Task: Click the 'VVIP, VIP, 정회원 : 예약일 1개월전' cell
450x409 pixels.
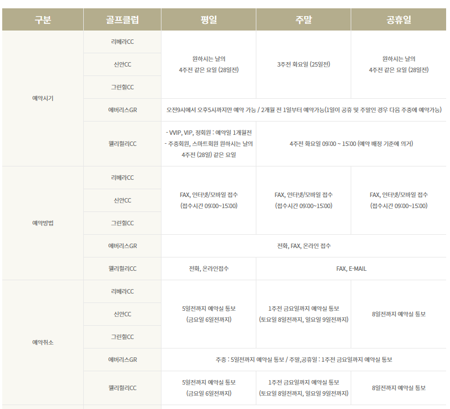Action: tap(209, 144)
